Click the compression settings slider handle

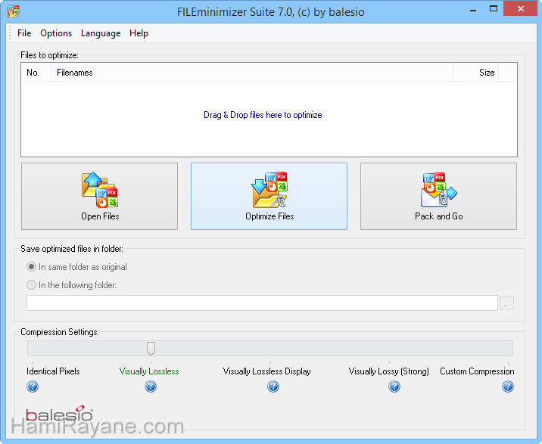point(151,348)
